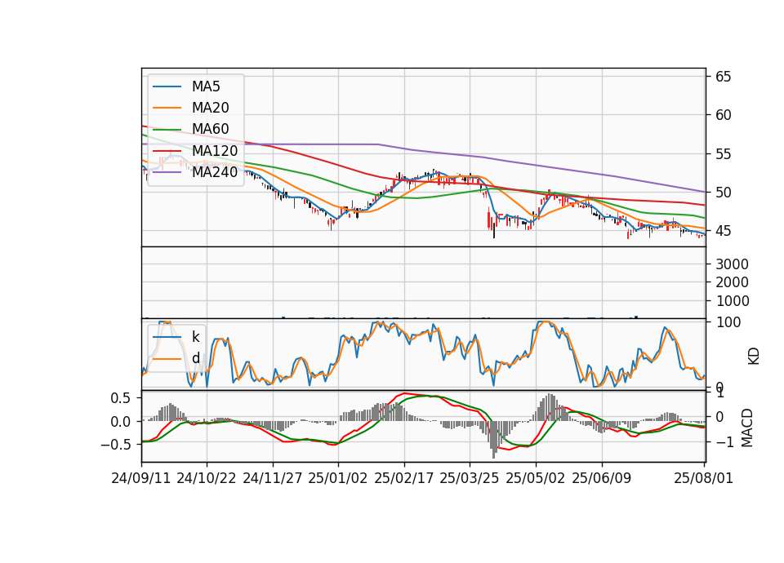Click the 25/06/09 date label
The height and width of the screenshot is (563, 784).
[x=602, y=478]
